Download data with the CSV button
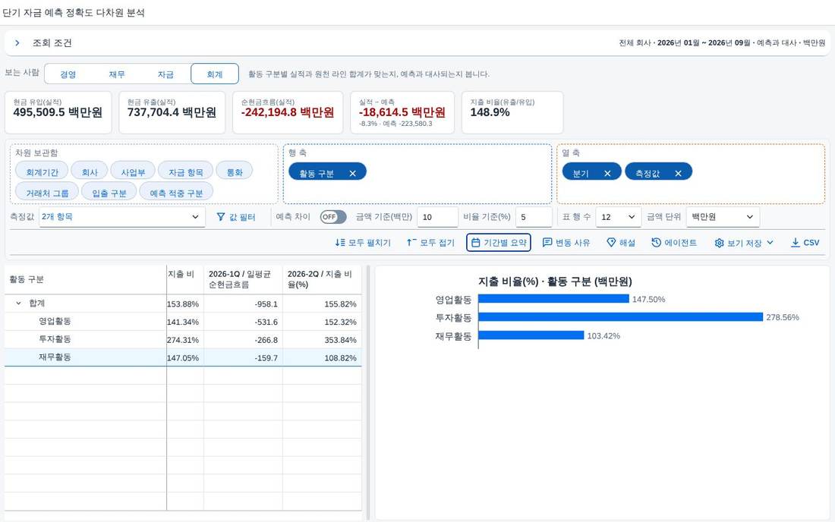Screen dimensions: 835x522 tap(805, 243)
